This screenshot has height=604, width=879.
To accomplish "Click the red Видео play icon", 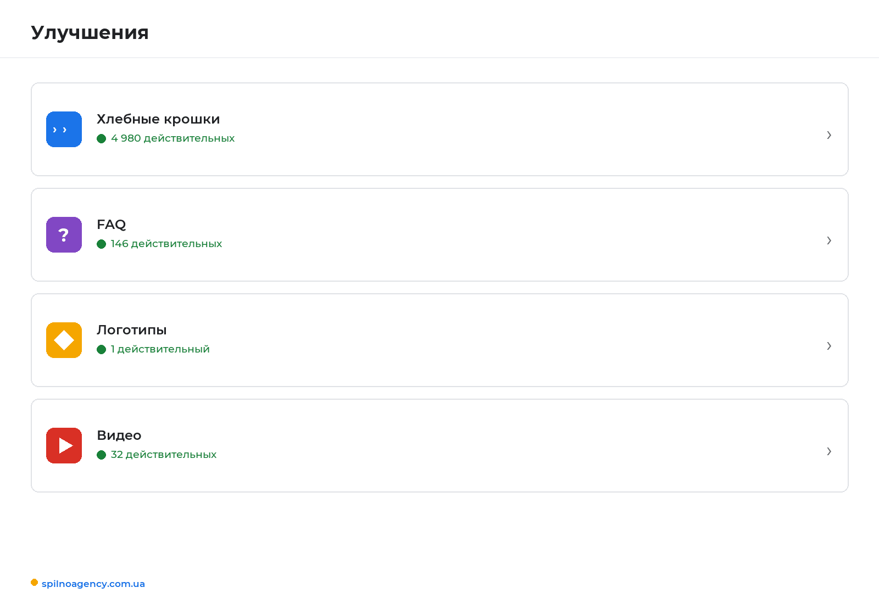I will (x=64, y=446).
